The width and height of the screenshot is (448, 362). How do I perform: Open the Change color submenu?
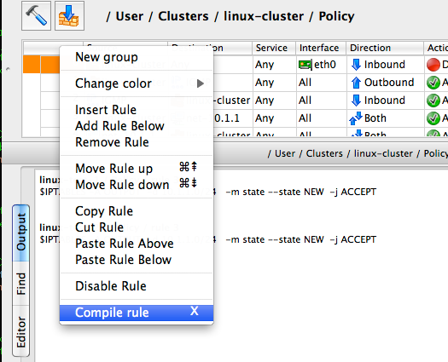(x=137, y=83)
